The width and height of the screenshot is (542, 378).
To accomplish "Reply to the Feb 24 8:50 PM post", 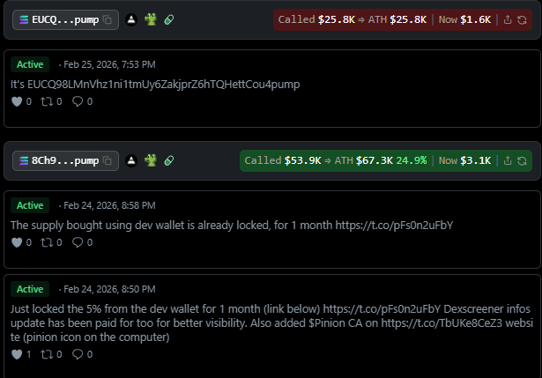I will point(78,354).
